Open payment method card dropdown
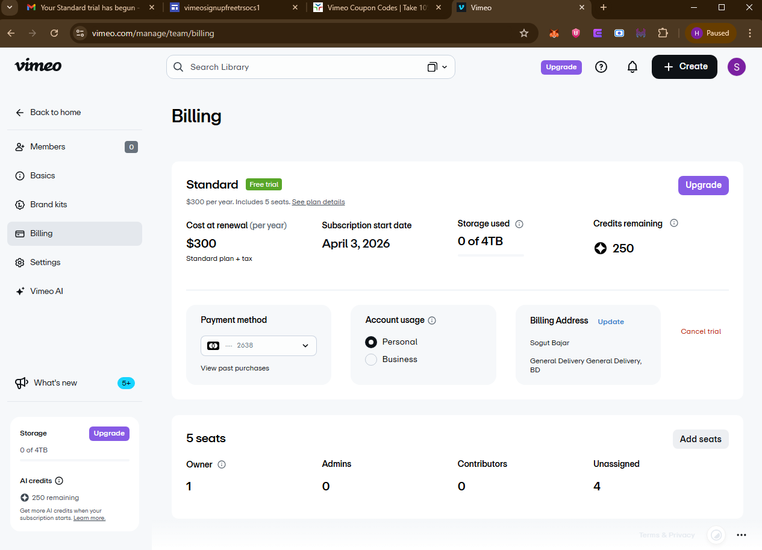This screenshot has width=762, height=550. tap(258, 346)
